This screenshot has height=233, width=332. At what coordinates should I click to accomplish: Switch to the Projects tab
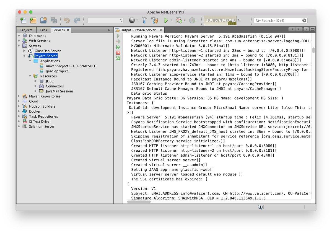[x=26, y=30]
